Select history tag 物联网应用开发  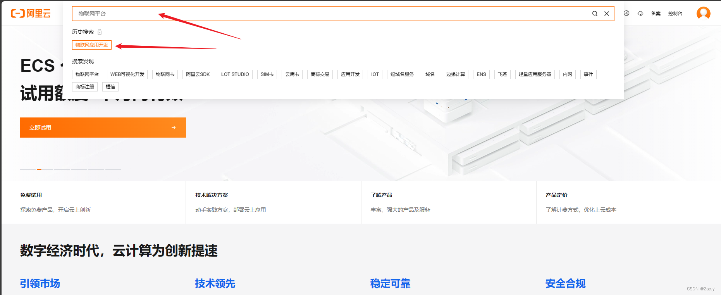(x=92, y=45)
